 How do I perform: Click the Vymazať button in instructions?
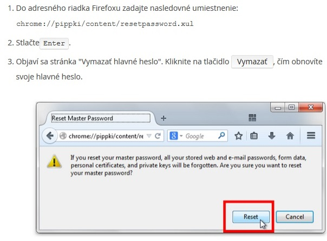click(252, 62)
